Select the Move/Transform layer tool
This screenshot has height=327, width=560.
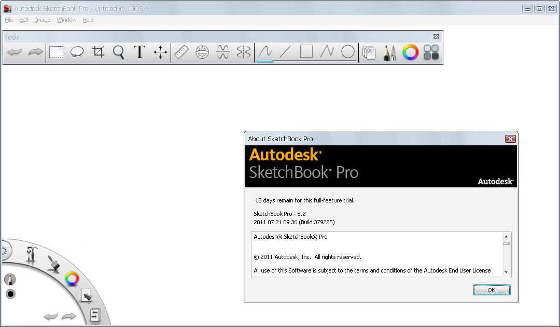(161, 52)
